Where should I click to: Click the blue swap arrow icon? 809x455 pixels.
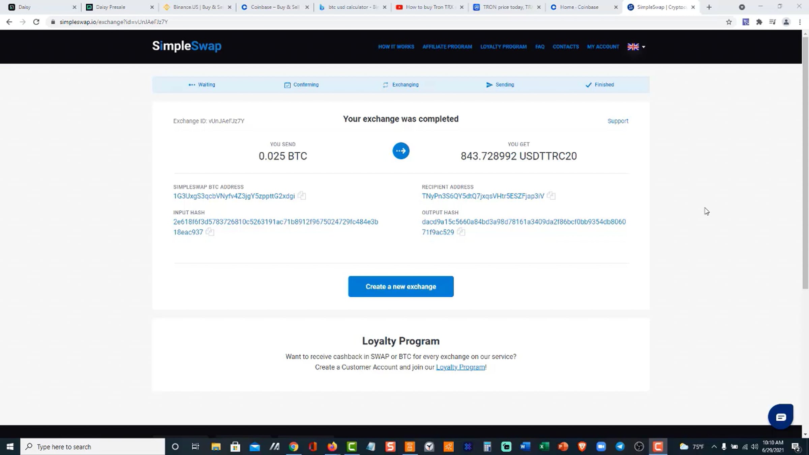[401, 151]
